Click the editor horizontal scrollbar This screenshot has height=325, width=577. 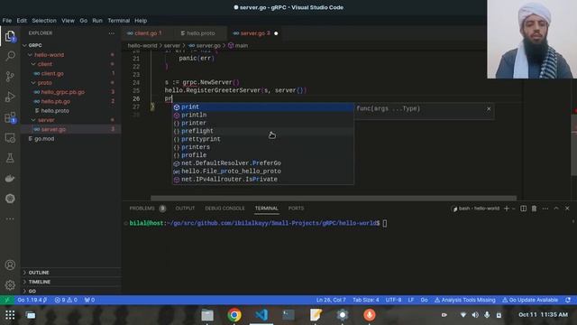click(334, 198)
